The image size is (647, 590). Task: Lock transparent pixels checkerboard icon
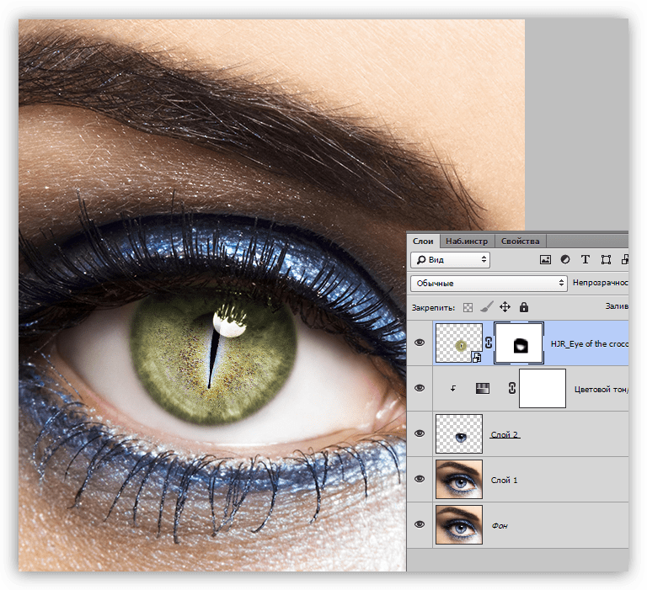[468, 307]
